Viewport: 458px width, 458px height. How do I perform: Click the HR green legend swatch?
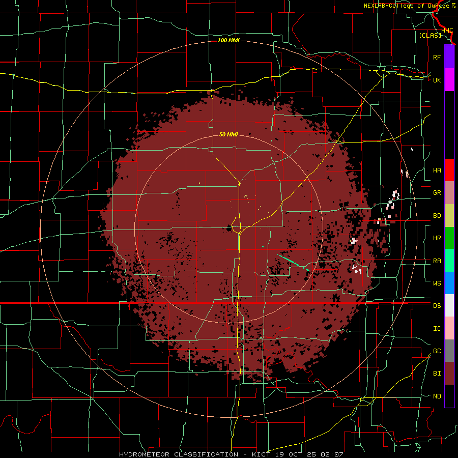click(449, 238)
